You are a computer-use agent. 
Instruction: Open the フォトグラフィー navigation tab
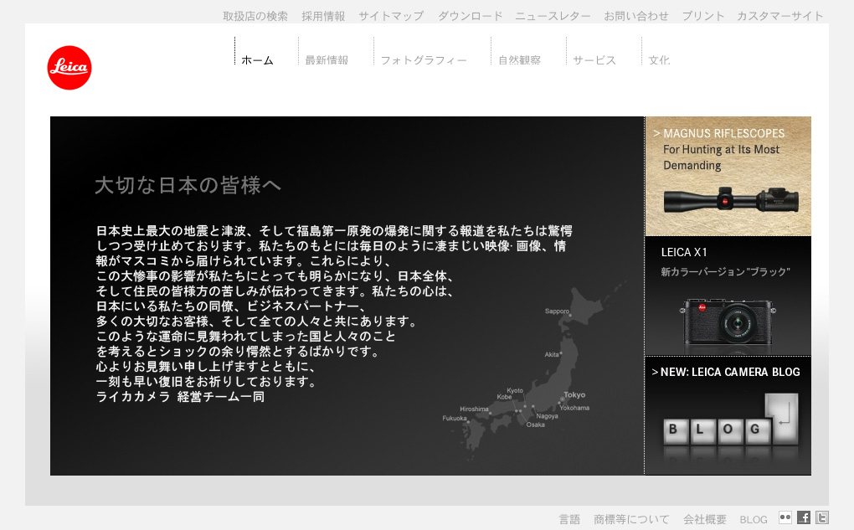[424, 60]
